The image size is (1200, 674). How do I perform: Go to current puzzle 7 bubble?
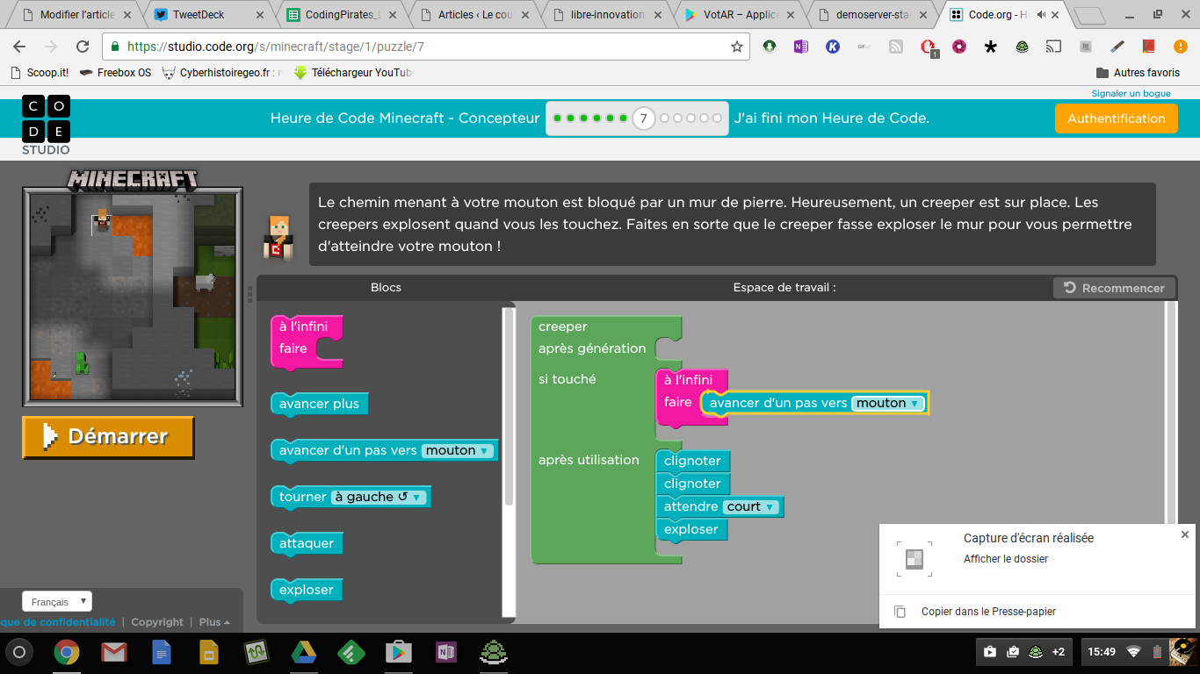point(644,118)
